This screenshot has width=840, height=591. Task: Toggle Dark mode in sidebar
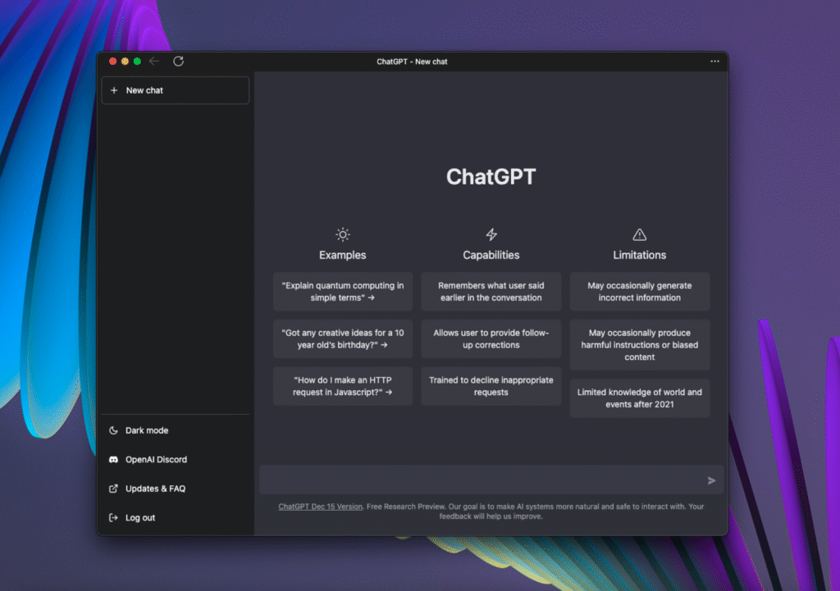click(176, 430)
